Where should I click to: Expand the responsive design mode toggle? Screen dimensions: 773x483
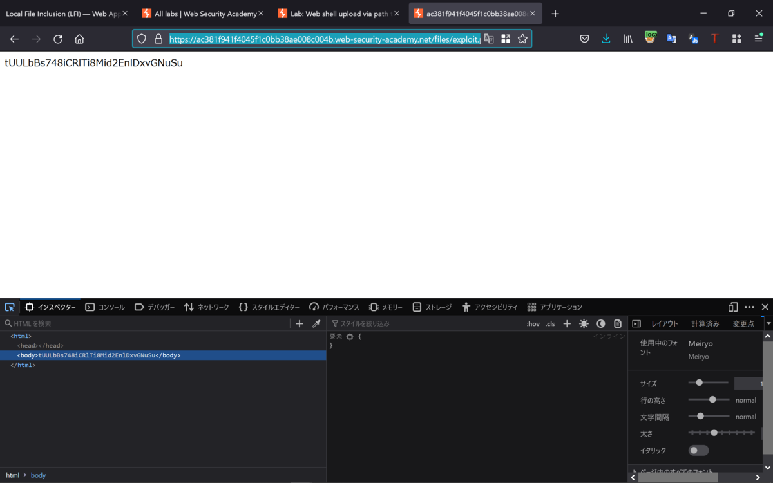click(734, 307)
